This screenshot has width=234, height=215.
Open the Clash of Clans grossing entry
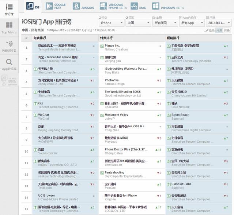click(181, 184)
